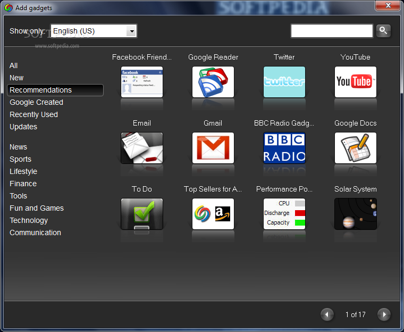Choose the YouTube gadget icon
The image size is (404, 332).
356,82
